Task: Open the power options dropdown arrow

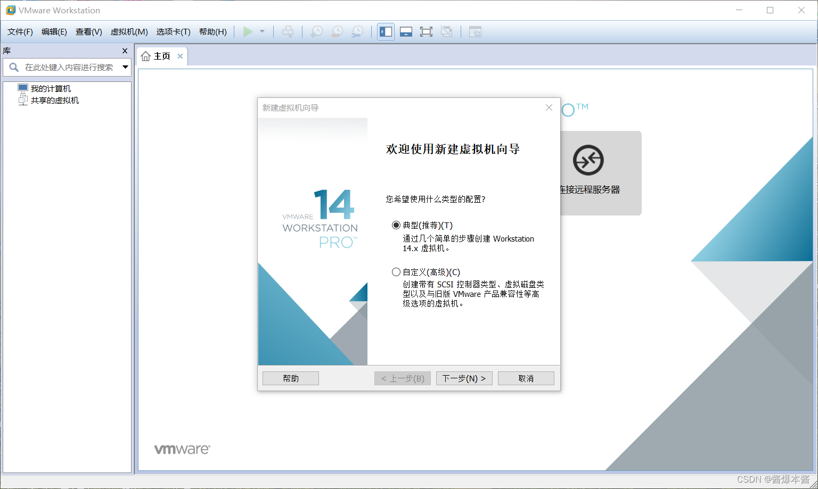Action: 262,32
